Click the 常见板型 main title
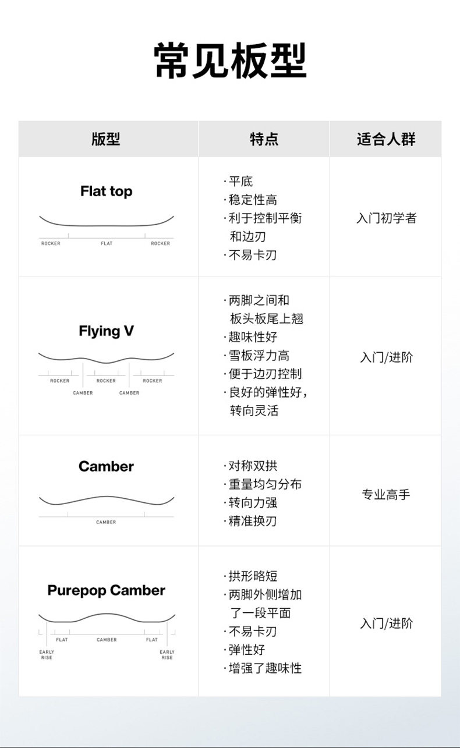This screenshot has width=460, height=748. [x=230, y=61]
